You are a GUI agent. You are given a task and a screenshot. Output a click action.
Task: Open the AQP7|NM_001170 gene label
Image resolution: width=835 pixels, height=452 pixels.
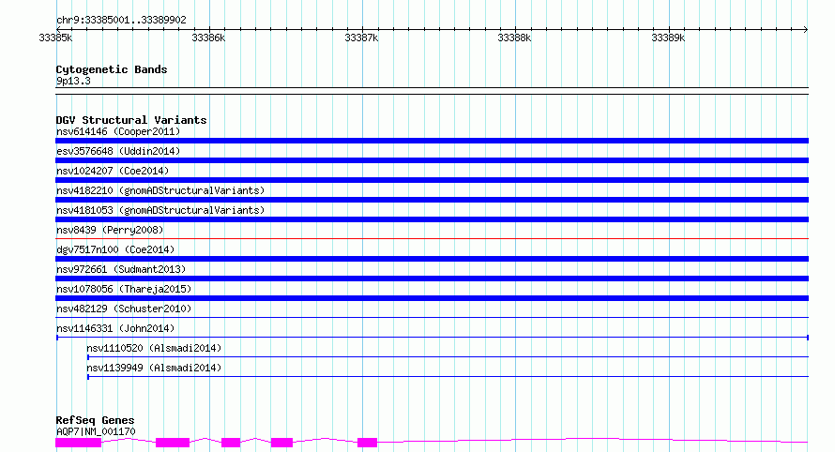click(x=96, y=431)
